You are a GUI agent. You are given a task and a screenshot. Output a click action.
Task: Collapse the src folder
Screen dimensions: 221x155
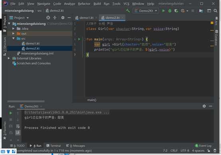point(14,38)
